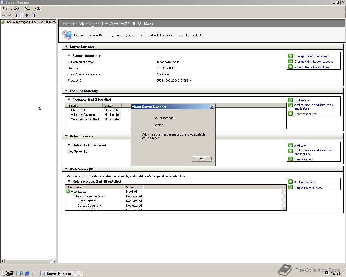
Task: Click Show Desktop quick launch icon
Action: coord(33,273)
